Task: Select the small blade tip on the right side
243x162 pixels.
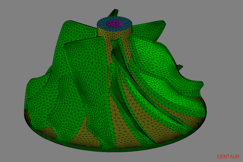Action: 180,67
